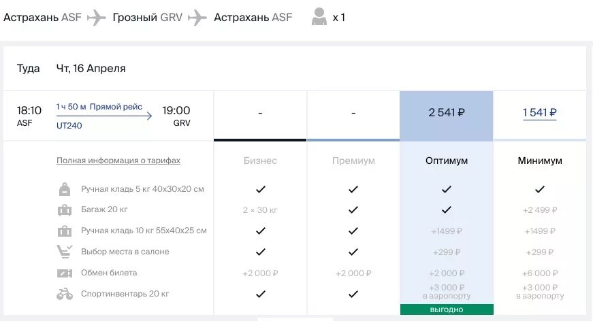Click the plane icon after Грозный GRV

[x=197, y=18]
